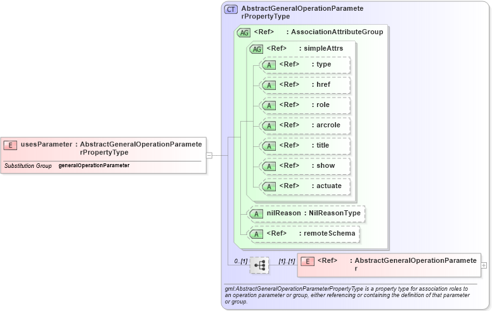492x311 pixels.
Task: Collapse the usesParameter element node
Action: tap(209, 155)
